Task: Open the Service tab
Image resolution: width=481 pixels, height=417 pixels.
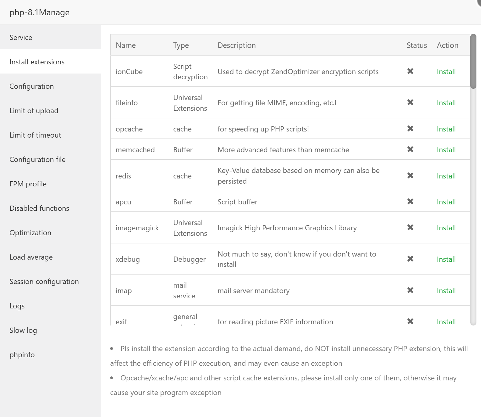Action: 21,38
